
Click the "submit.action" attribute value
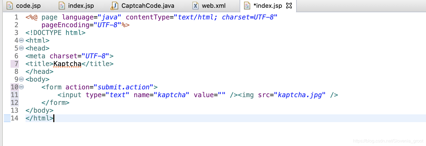[124, 87]
